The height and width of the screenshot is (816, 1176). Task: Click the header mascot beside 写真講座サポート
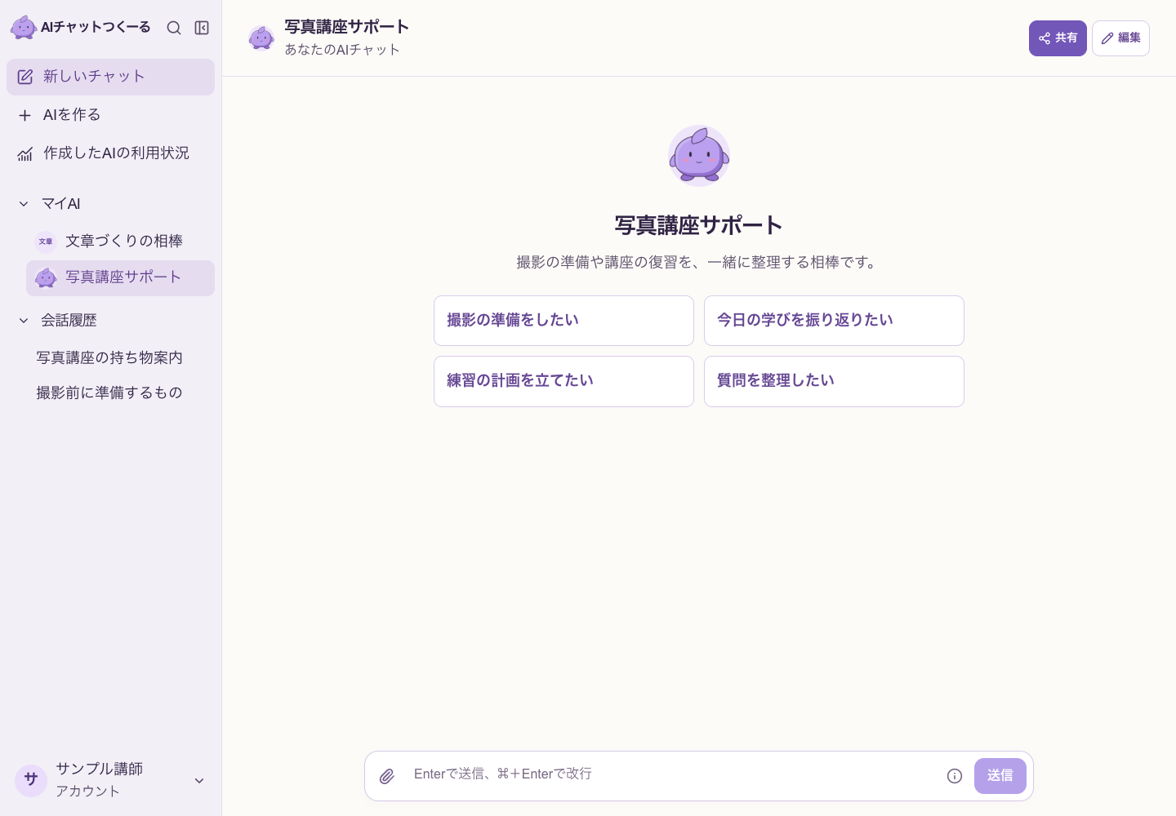pos(261,38)
